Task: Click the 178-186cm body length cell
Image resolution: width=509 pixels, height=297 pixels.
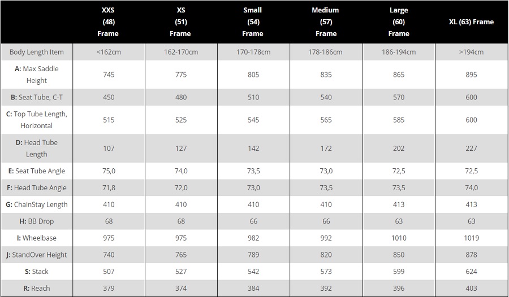Action: point(326,52)
